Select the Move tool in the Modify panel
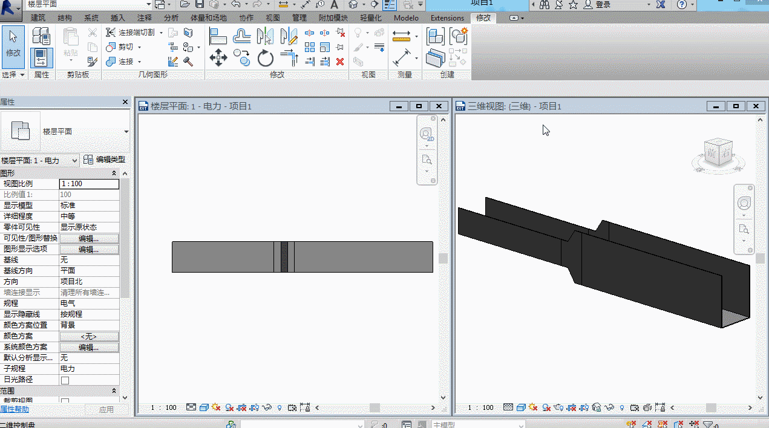Screen dimensions: 769x428 pyautogui.click(x=218, y=58)
